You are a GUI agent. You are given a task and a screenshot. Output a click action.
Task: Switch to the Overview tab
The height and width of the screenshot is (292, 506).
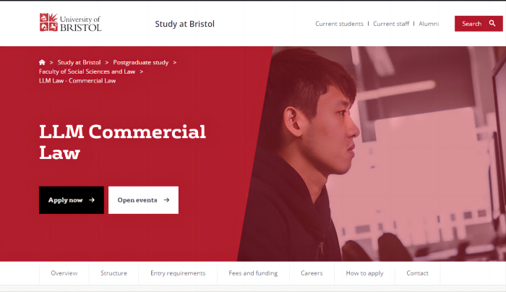(x=64, y=273)
